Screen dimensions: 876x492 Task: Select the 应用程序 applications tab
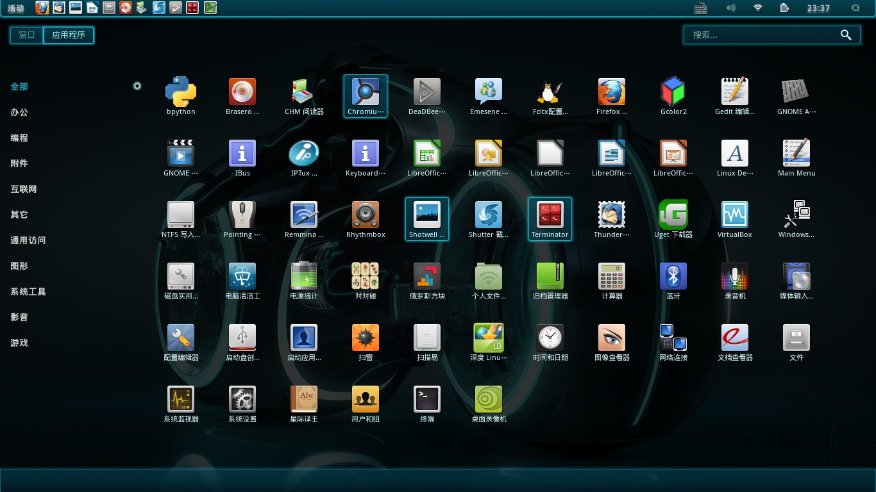coord(69,35)
